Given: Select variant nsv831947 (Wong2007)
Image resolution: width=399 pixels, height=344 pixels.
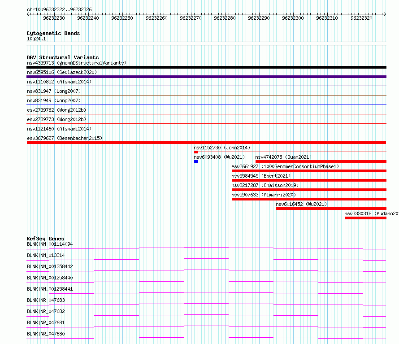Looking at the screenshot, I should click(x=54, y=91).
